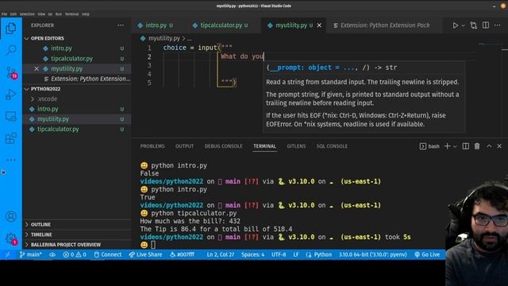Open the Explorer view in activity bar

pos(10,29)
